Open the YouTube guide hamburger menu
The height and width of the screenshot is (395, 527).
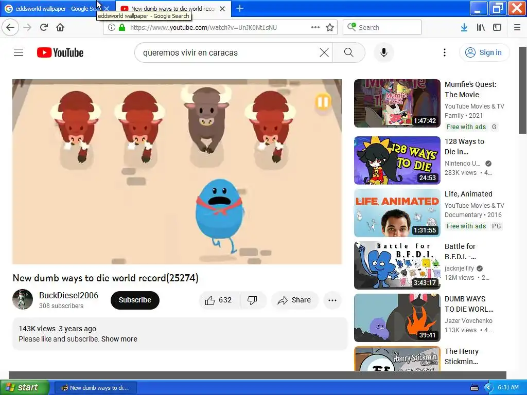coord(19,52)
